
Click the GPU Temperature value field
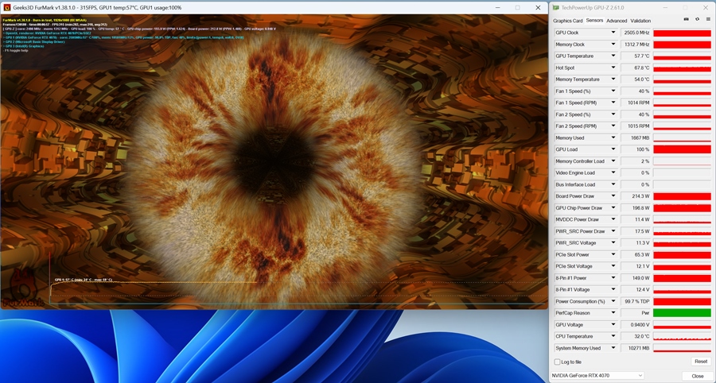click(636, 56)
